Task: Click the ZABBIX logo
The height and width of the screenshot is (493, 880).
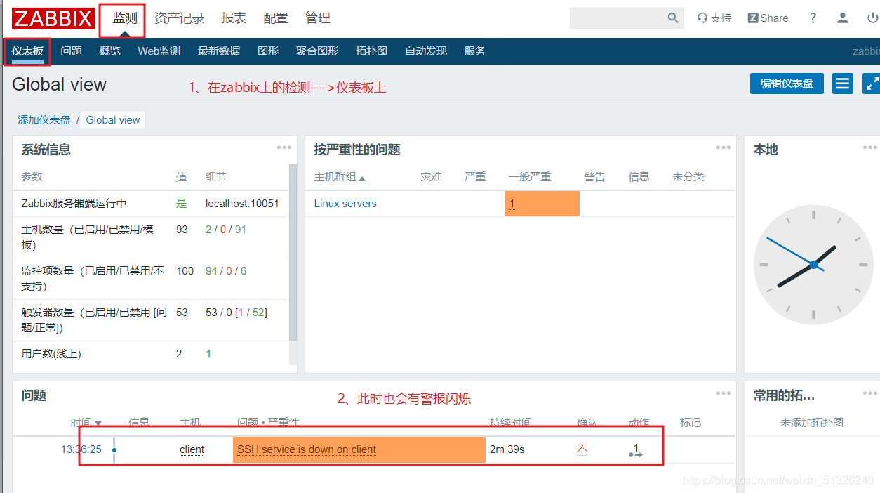Action: coord(53,18)
